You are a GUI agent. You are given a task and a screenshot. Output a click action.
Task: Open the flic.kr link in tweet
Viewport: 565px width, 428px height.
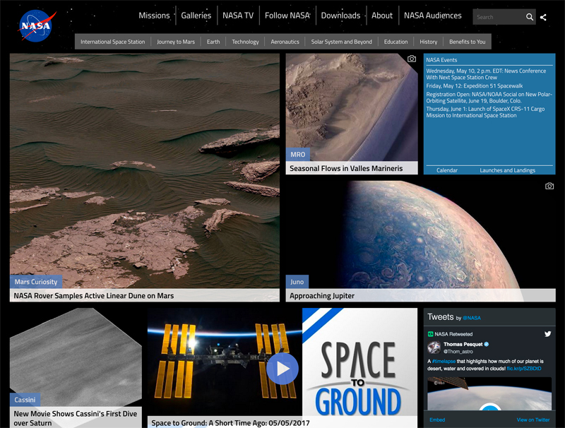pyautogui.click(x=524, y=369)
